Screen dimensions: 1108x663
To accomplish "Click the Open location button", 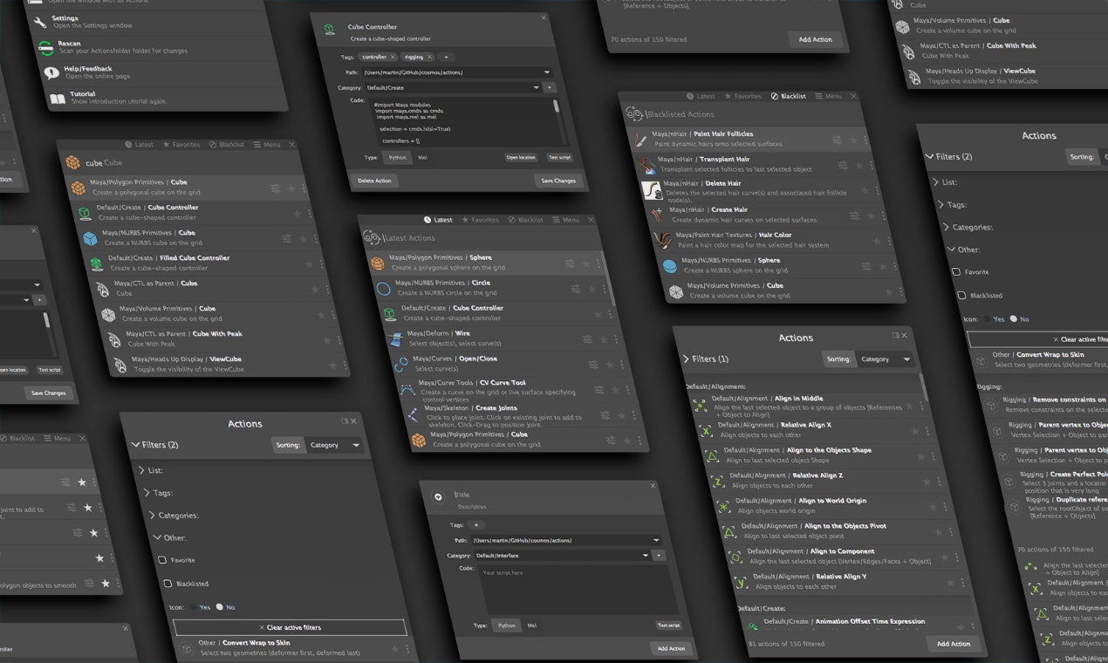I will coord(521,158).
